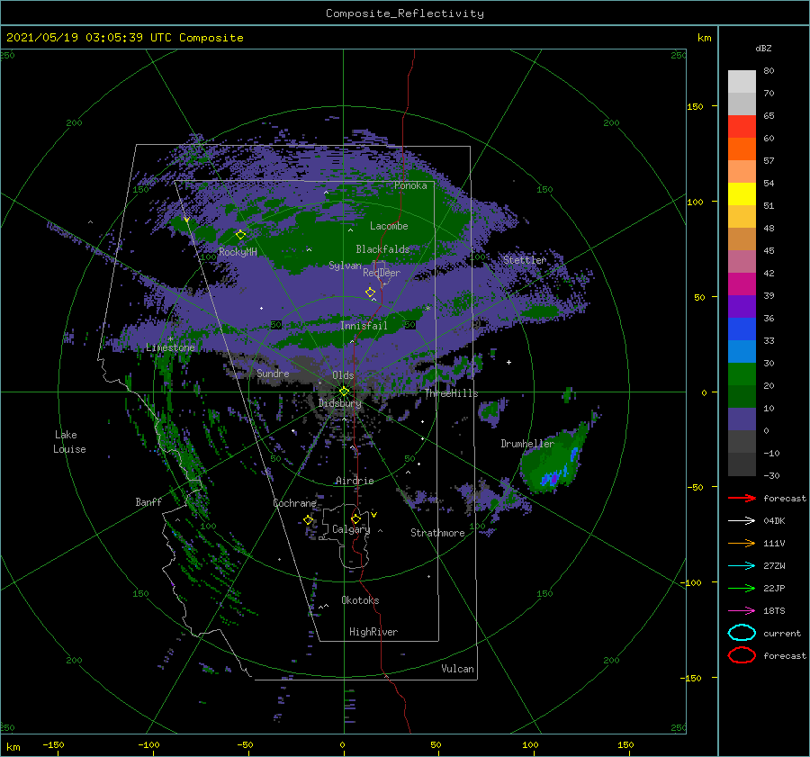Click the yellow diamond marker above RockyMH

[240, 235]
